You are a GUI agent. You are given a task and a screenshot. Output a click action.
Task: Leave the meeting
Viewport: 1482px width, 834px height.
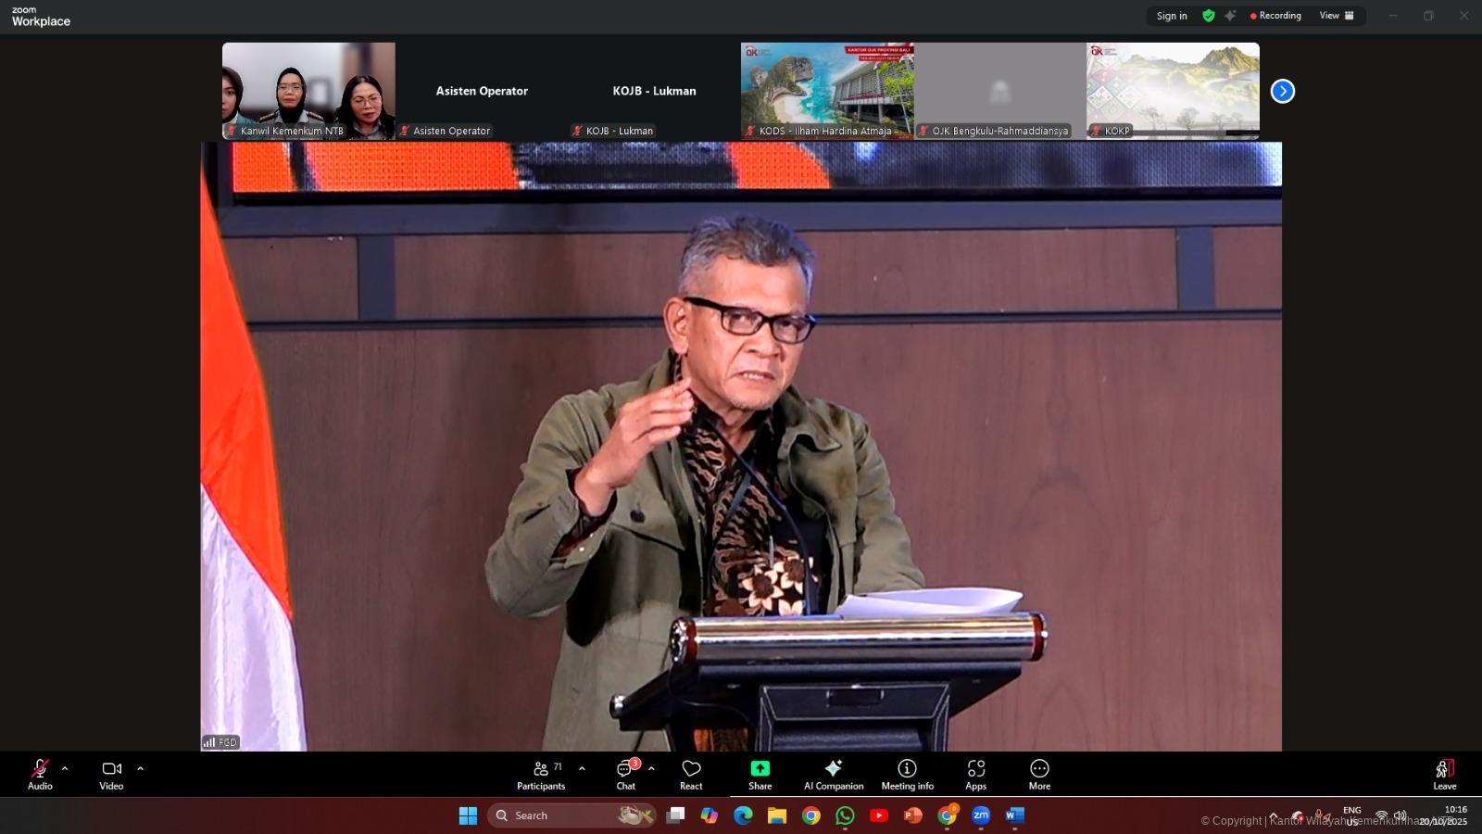coord(1444,774)
